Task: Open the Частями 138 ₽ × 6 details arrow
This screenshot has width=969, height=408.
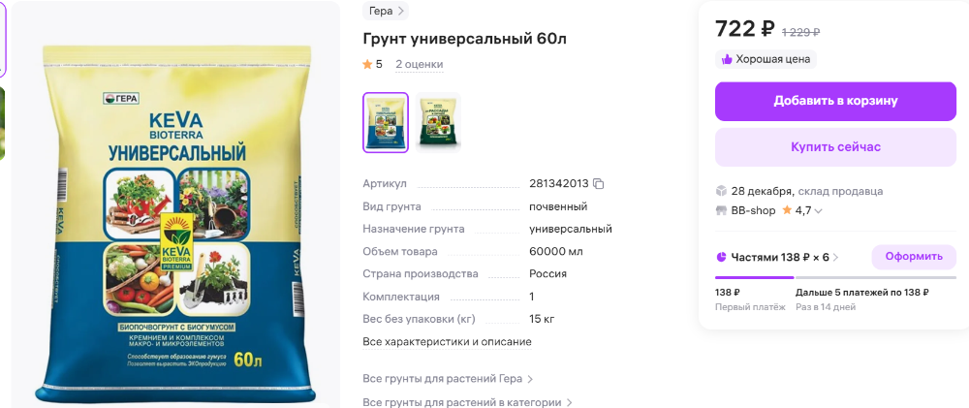Action: [x=835, y=257]
